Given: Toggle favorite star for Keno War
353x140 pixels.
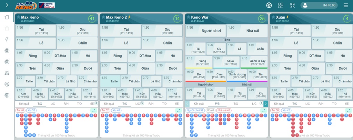Looking at the screenshot, I should click(188, 17).
